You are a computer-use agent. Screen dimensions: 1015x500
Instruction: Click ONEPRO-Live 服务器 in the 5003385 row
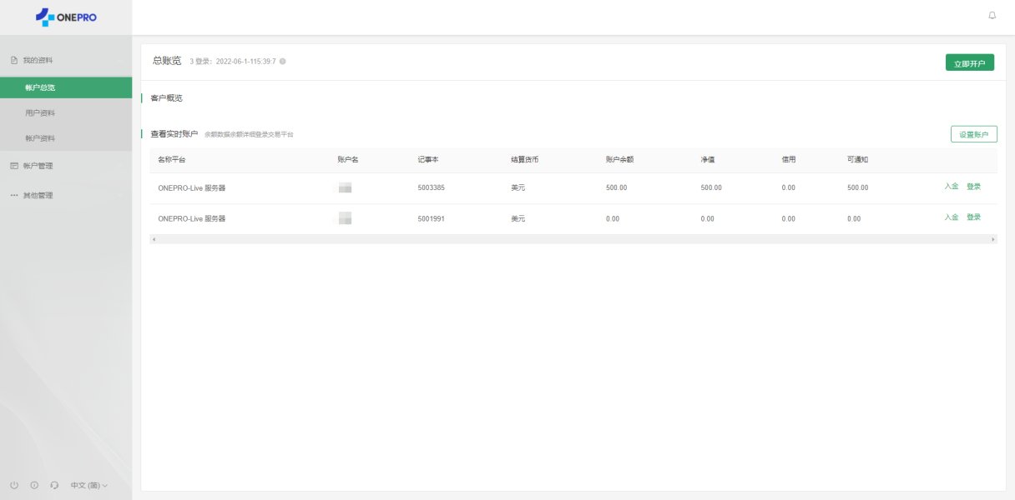(x=192, y=188)
